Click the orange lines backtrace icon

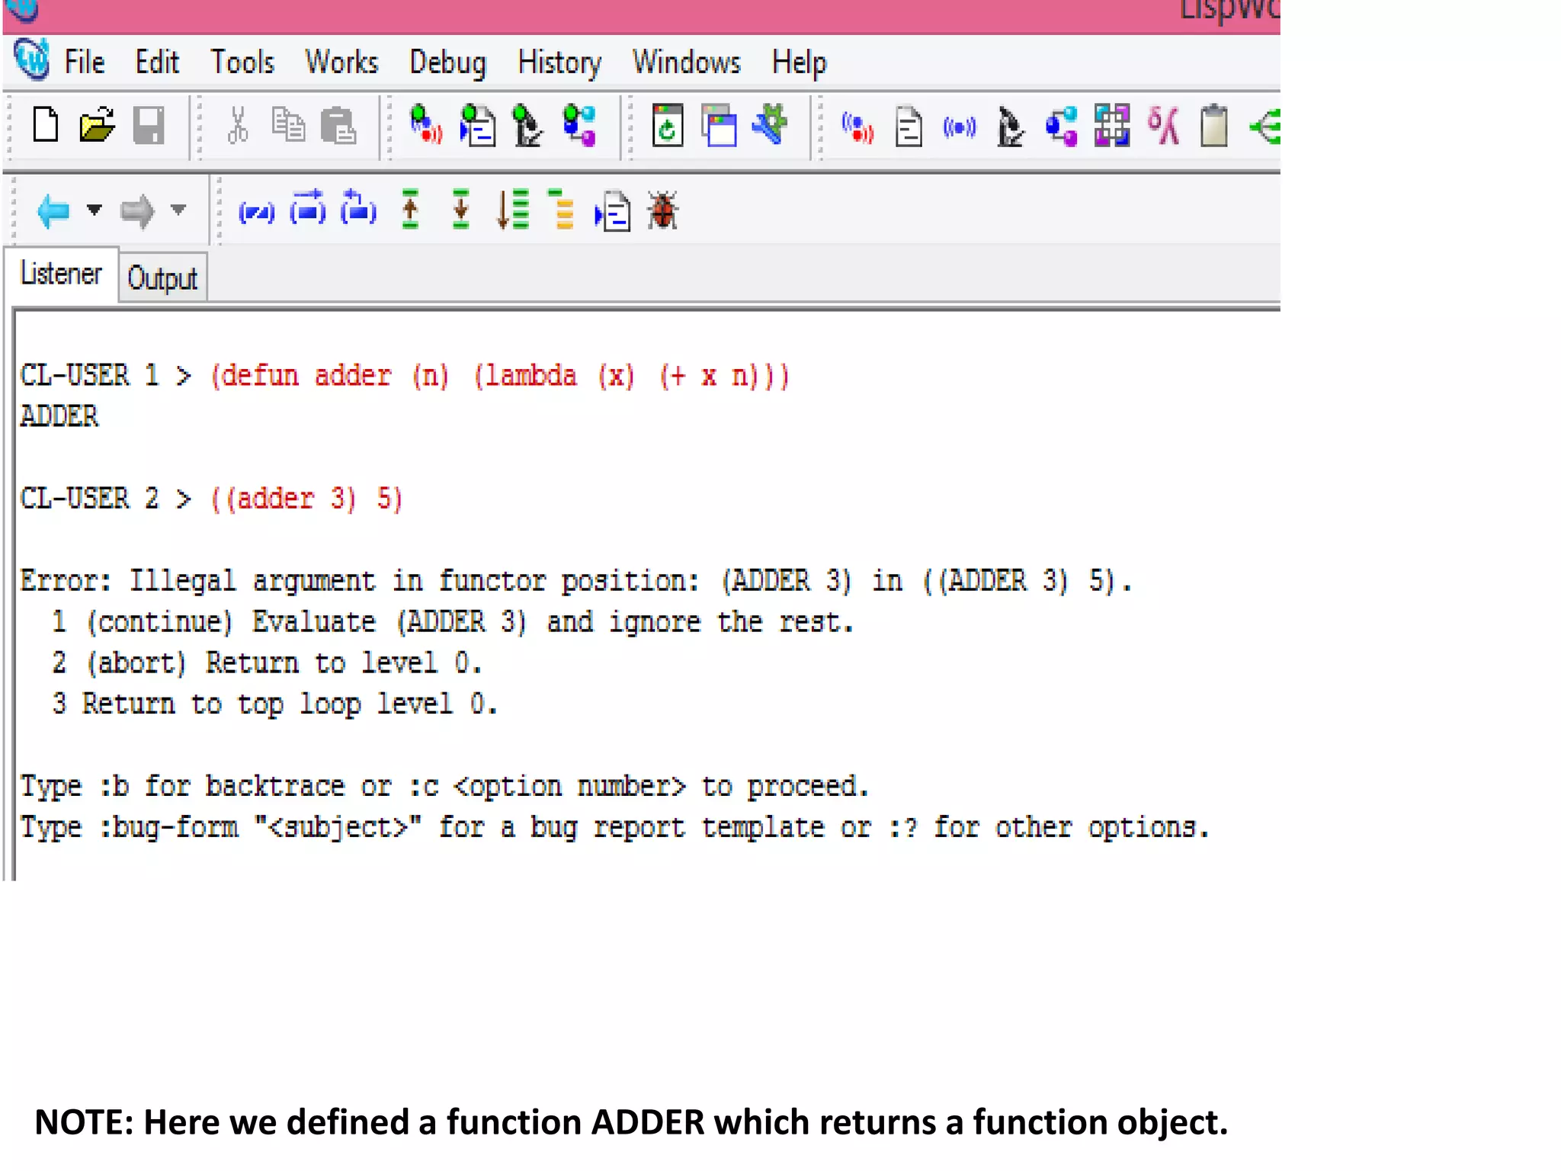coord(563,209)
